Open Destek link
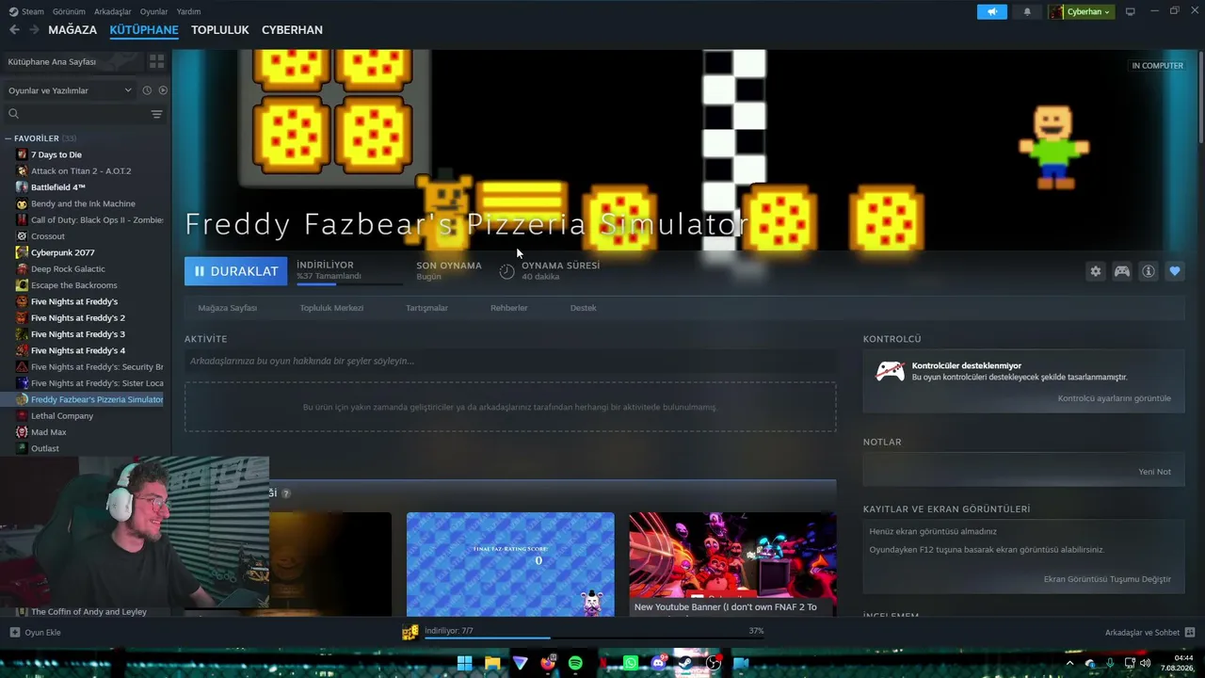The image size is (1205, 678). (584, 308)
